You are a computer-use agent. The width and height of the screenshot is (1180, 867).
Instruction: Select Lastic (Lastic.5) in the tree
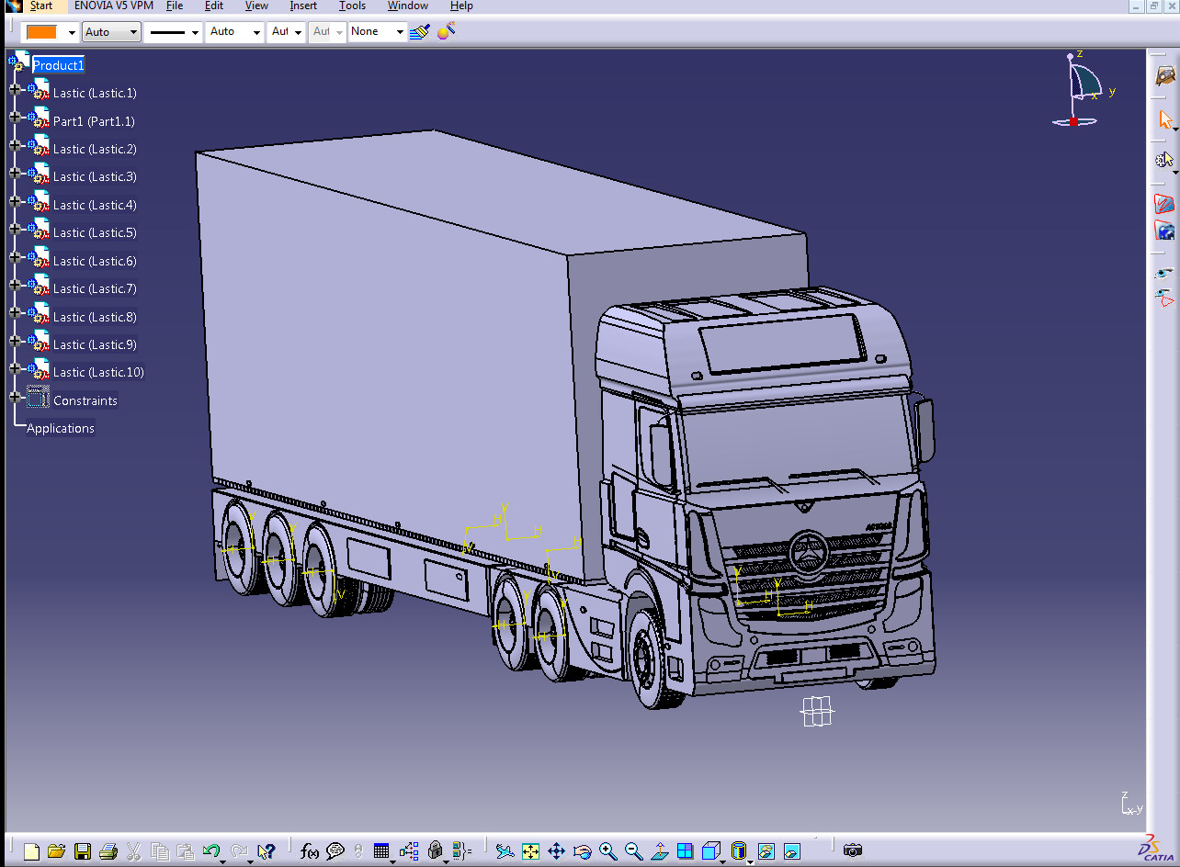point(95,233)
